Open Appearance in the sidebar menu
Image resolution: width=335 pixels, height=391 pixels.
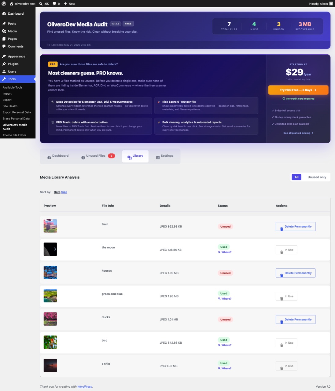coord(18,57)
